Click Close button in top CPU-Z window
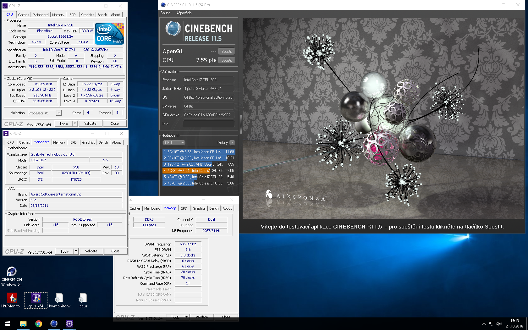Image resolution: width=528 pixels, height=330 pixels. (x=114, y=124)
